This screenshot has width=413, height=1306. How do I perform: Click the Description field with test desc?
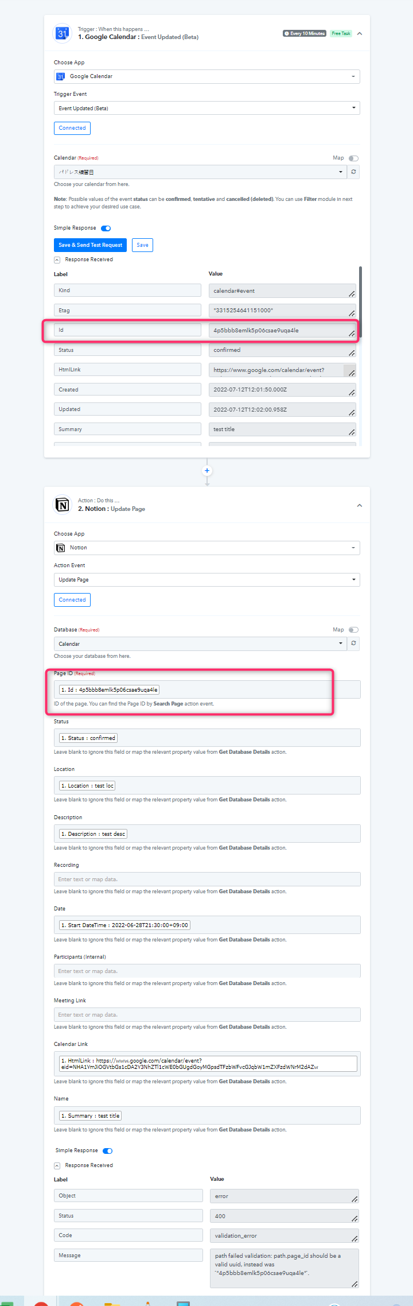tap(207, 834)
